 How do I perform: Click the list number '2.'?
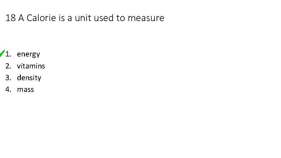coord(8,66)
